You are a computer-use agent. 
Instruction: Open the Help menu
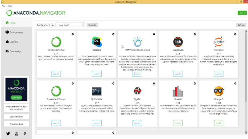pos(10,6)
